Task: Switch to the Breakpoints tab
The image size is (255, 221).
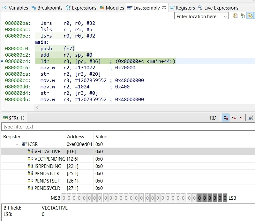Action: tap(47, 8)
